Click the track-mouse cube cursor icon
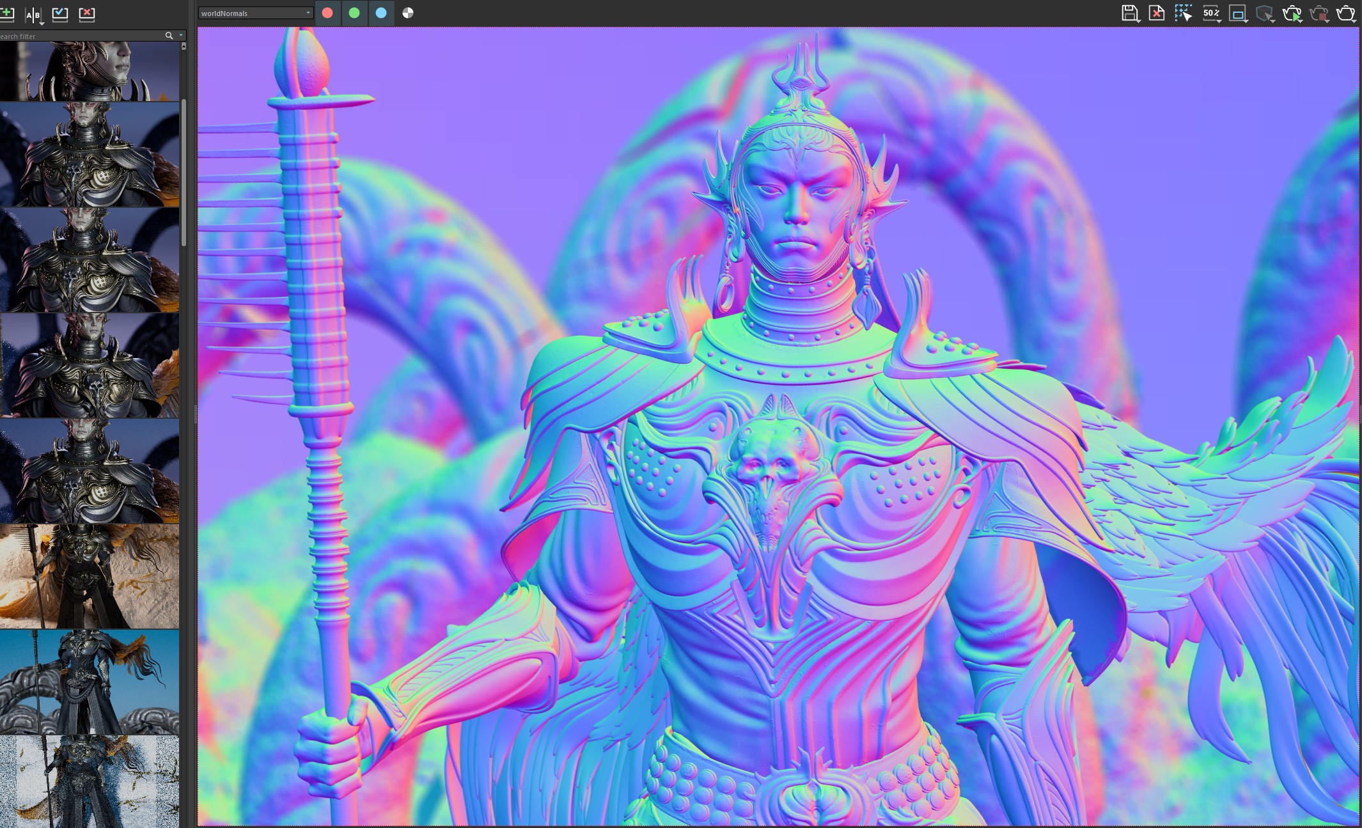Screen dimensions: 1362x828 click(1264, 13)
